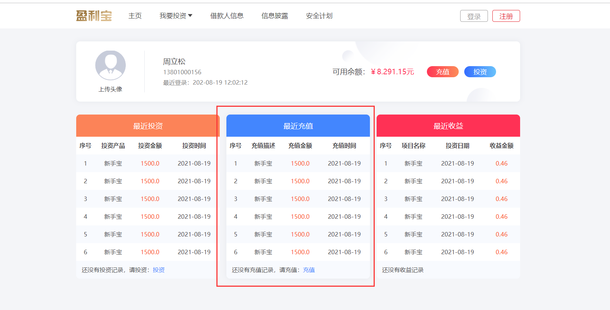The height and width of the screenshot is (310, 610).
Task: Click 投资日期 column header
Action: [x=458, y=146]
